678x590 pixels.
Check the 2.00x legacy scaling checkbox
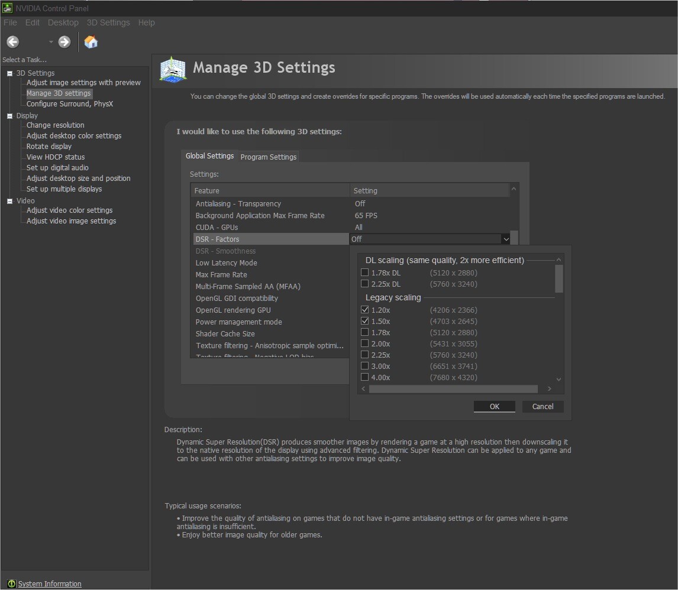click(x=364, y=343)
